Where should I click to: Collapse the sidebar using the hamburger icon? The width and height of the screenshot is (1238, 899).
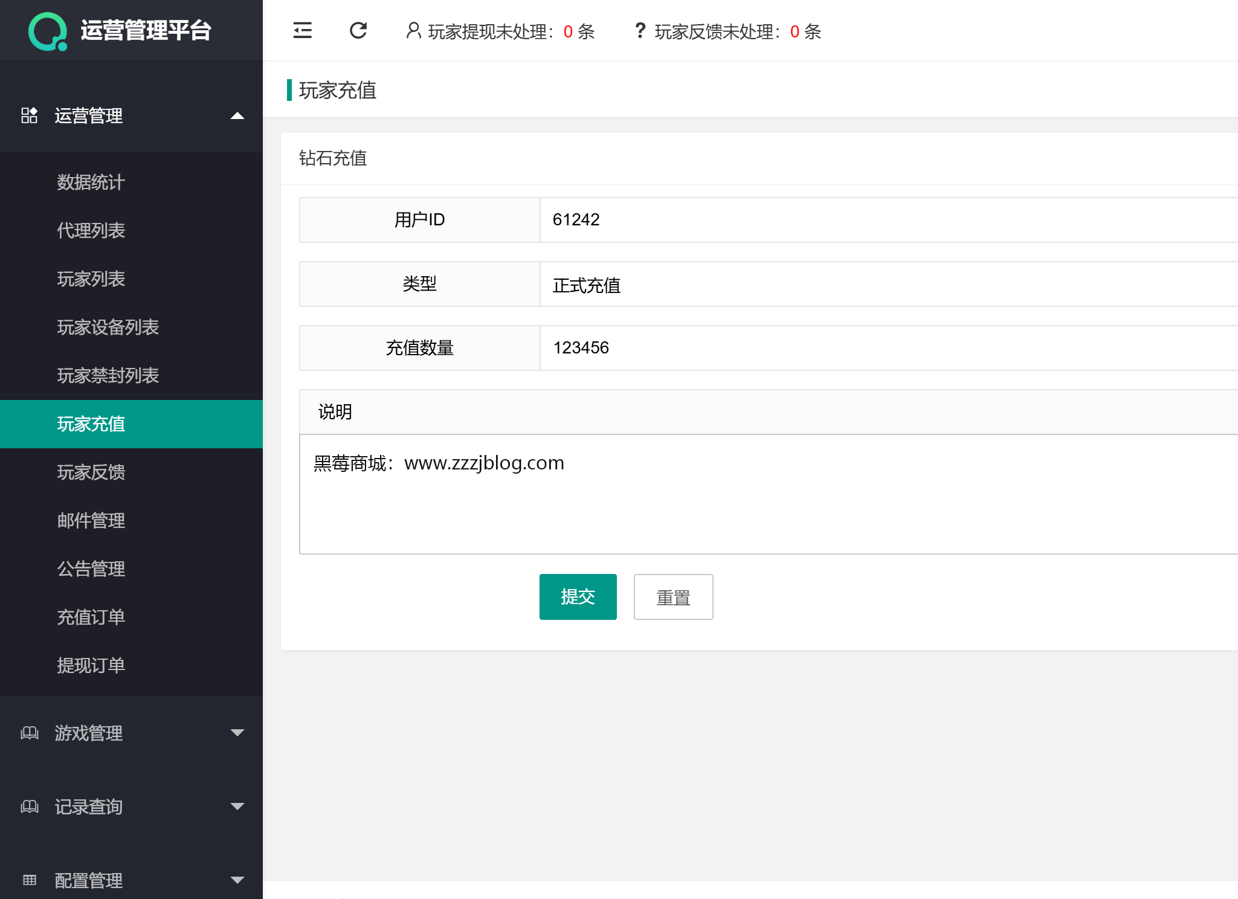303,31
